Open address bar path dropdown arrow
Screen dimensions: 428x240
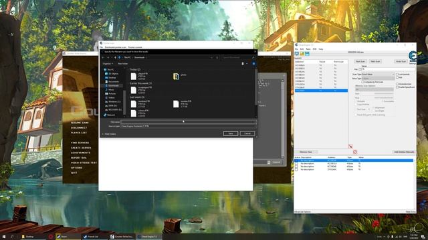211,57
